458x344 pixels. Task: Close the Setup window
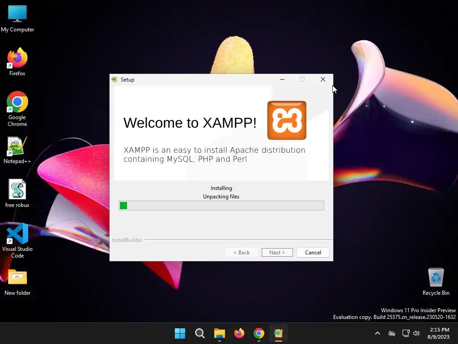click(323, 79)
